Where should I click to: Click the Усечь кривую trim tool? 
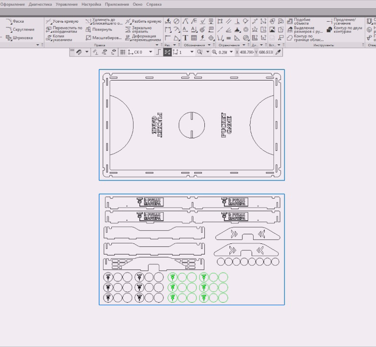62,21
